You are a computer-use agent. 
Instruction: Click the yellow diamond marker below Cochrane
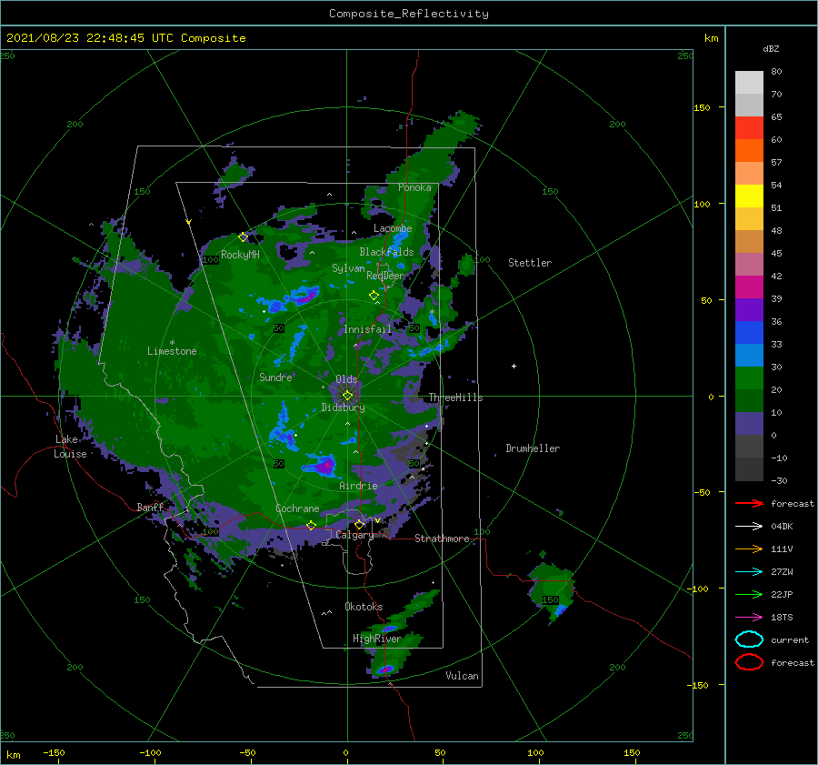(311, 525)
